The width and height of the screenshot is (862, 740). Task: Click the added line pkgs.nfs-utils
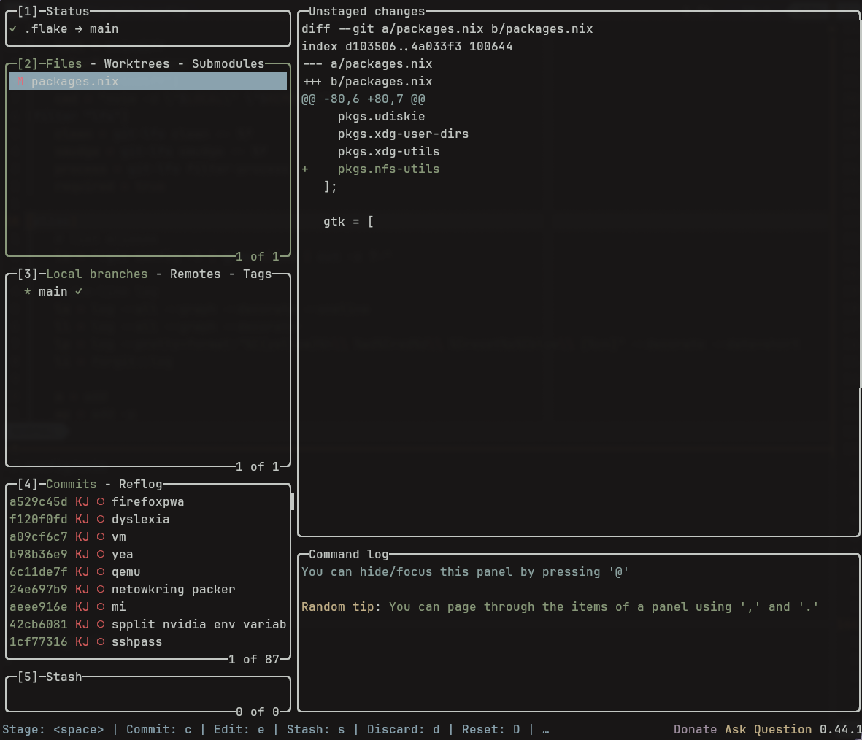click(x=388, y=169)
